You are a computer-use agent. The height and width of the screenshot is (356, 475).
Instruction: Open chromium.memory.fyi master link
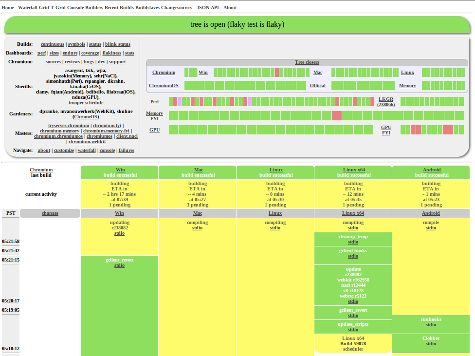click(x=106, y=131)
